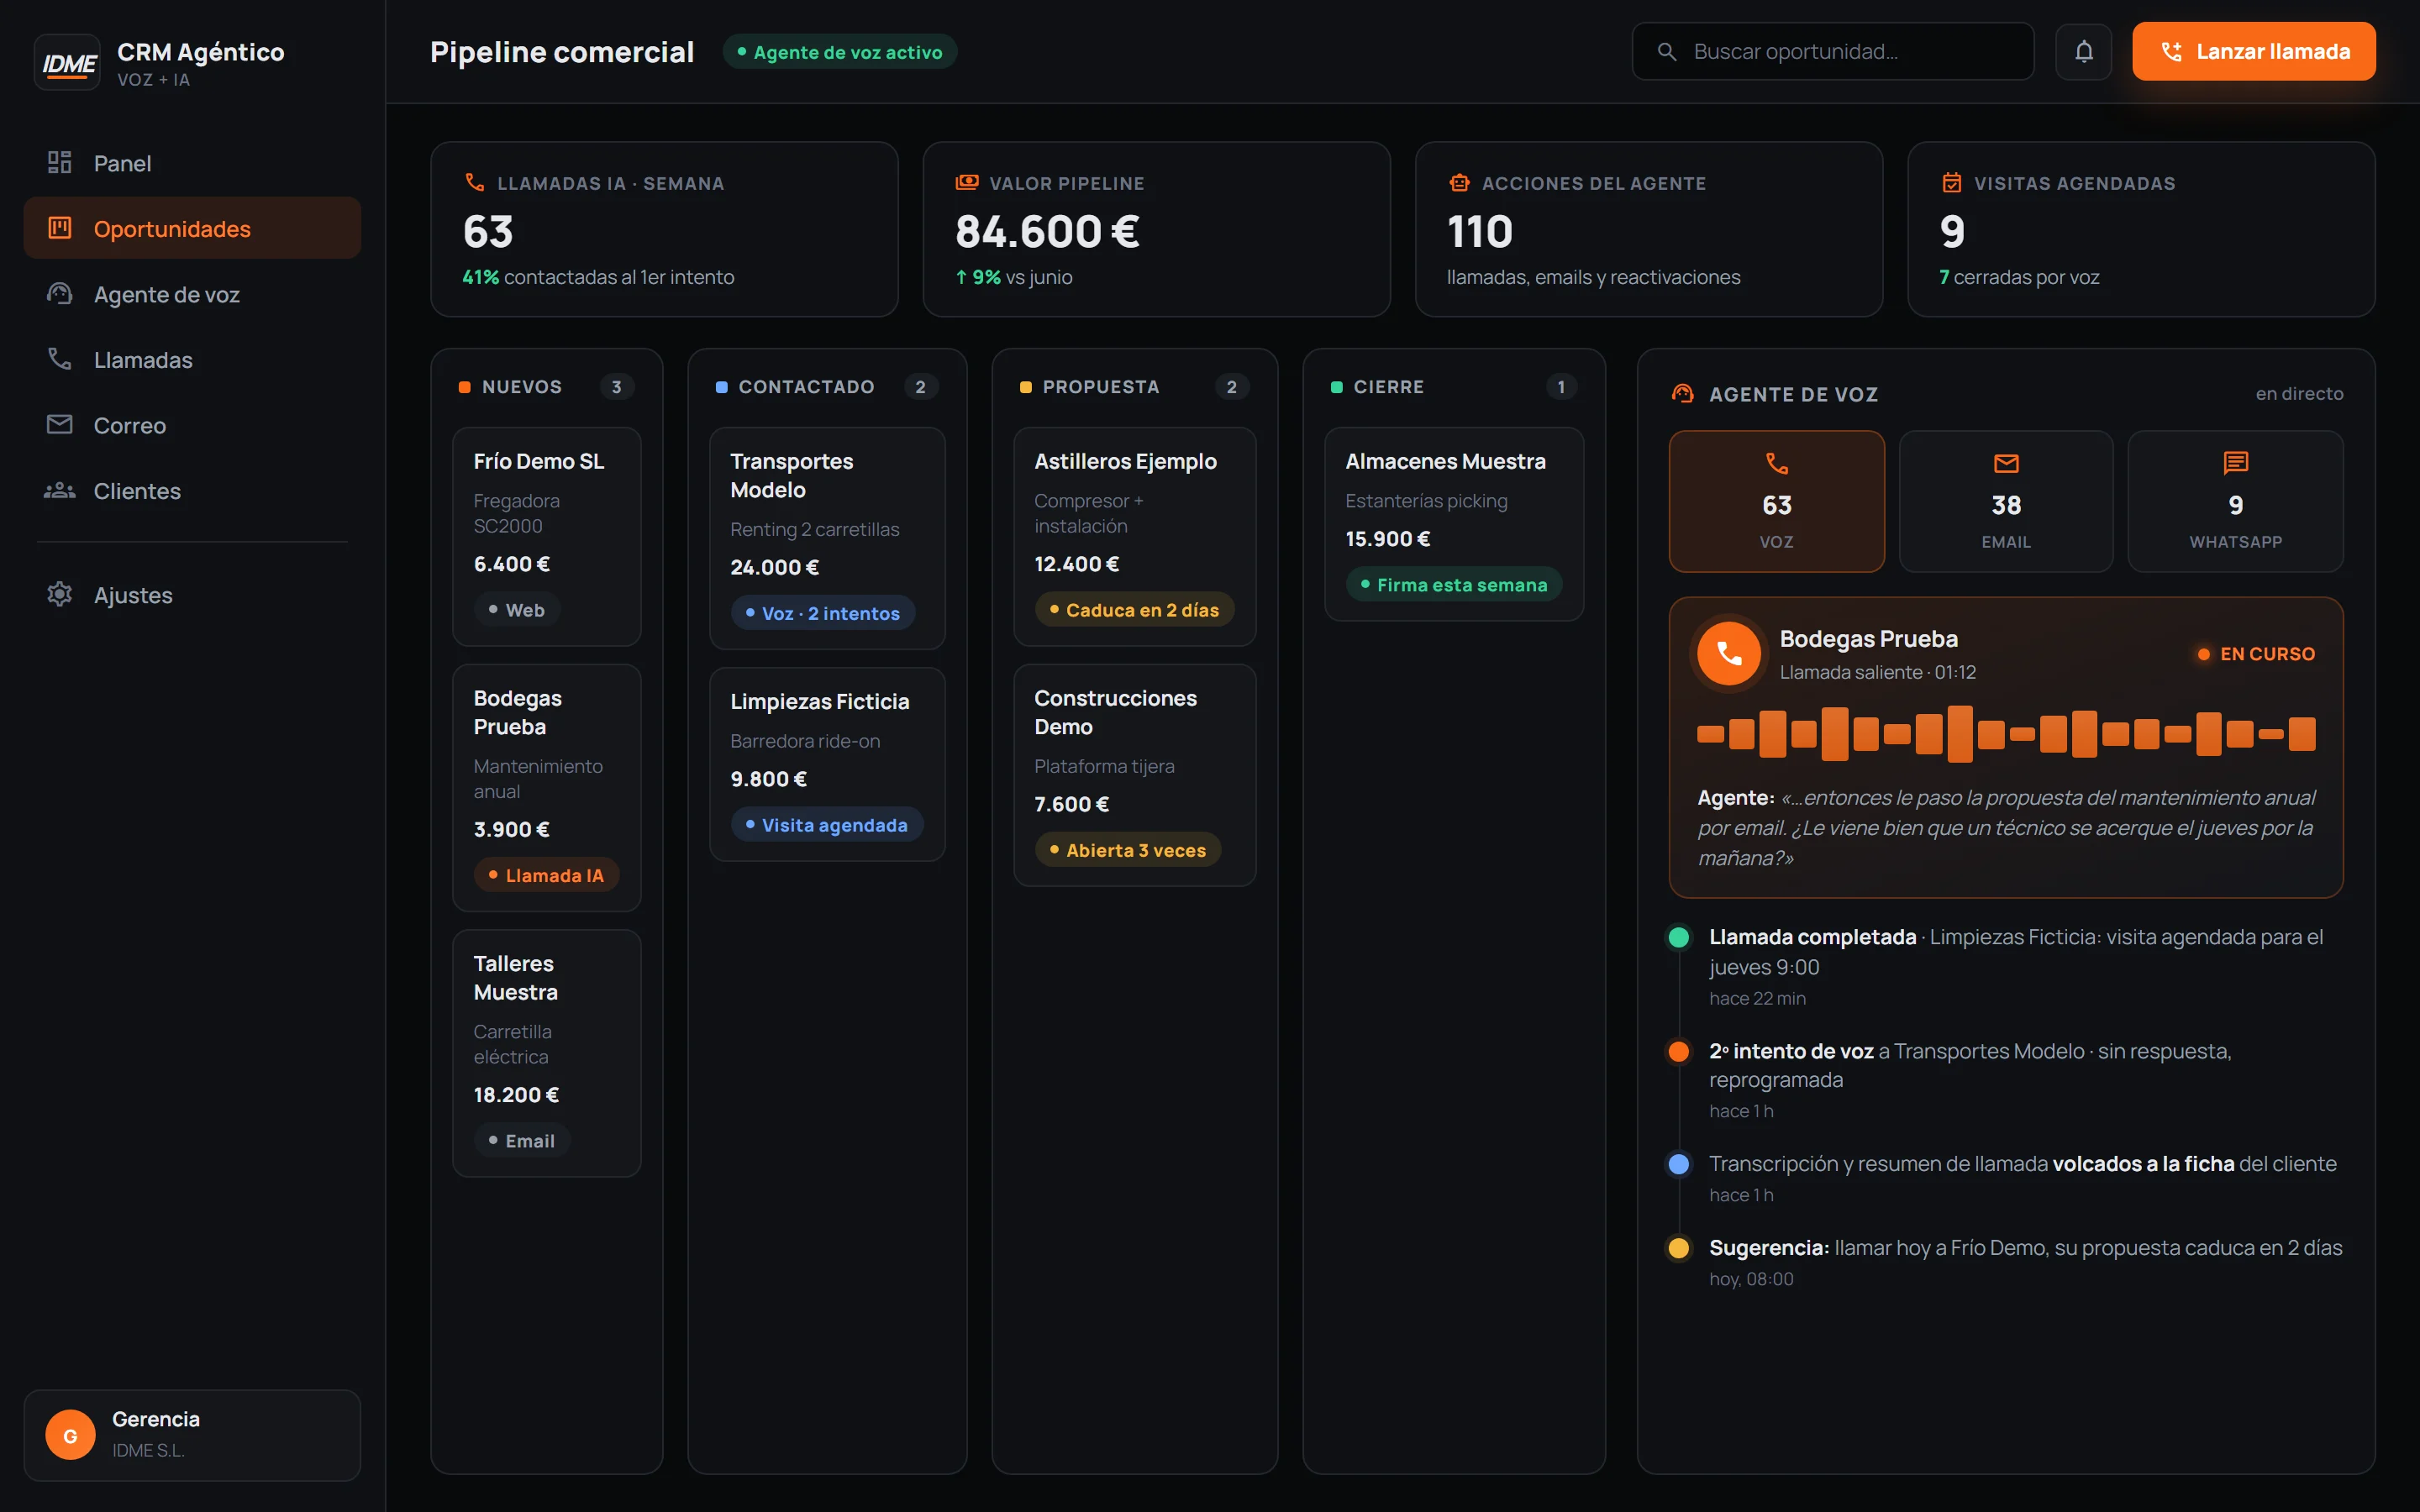This screenshot has height=1512, width=2420.
Task: Open the Astilleros Ejemplo opportunity card
Action: coord(1135,537)
